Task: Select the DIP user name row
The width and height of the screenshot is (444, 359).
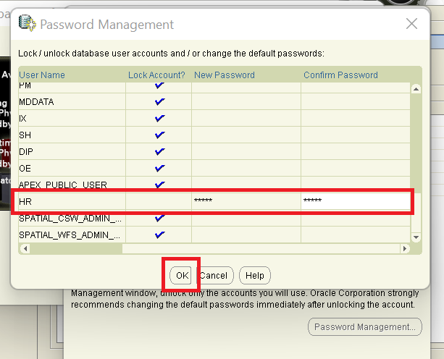Action: 72,152
